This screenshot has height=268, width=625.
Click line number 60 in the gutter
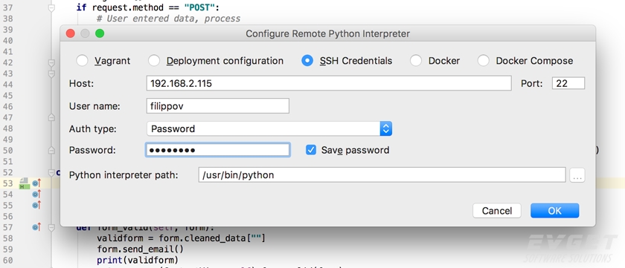pyautogui.click(x=7, y=261)
